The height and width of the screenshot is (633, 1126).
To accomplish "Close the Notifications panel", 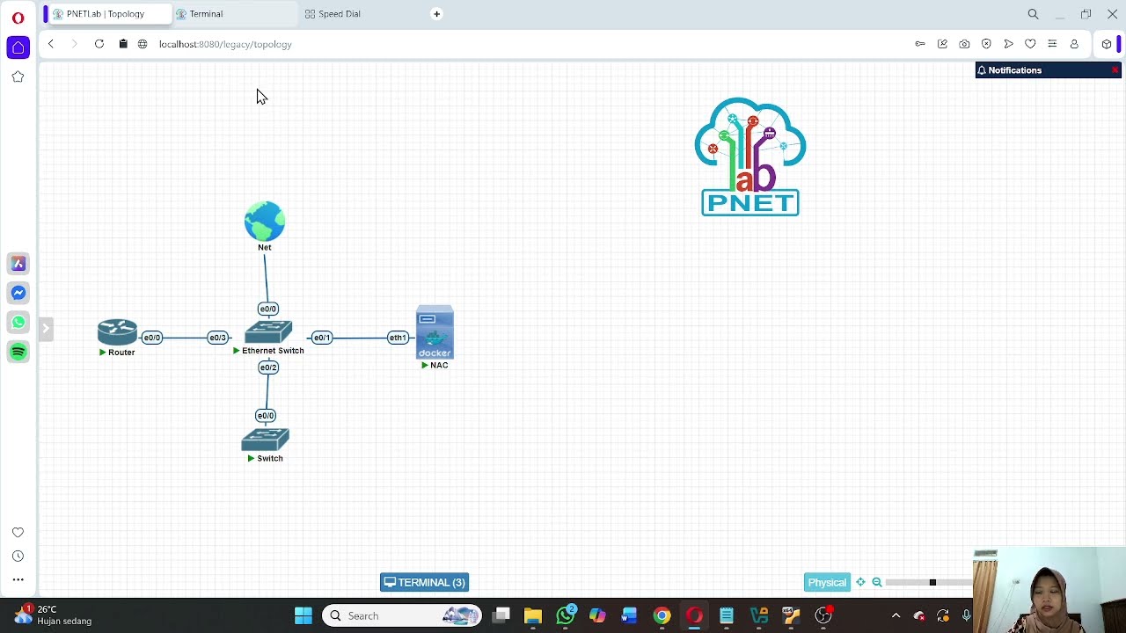I will click(x=1115, y=70).
